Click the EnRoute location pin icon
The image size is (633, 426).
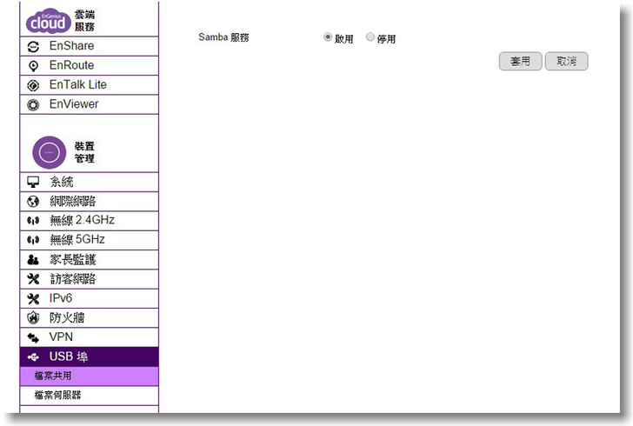34,65
